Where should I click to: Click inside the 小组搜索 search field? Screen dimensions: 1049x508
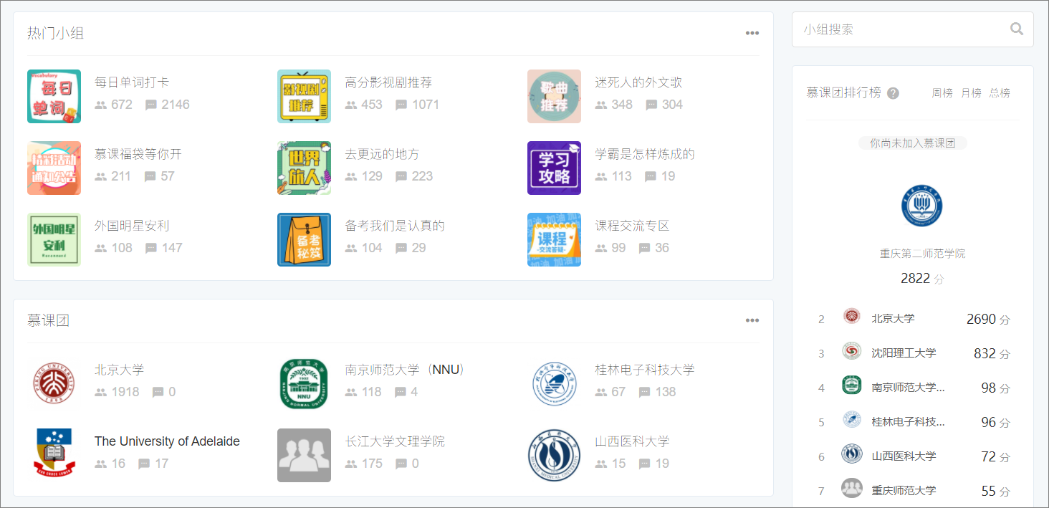click(x=896, y=29)
